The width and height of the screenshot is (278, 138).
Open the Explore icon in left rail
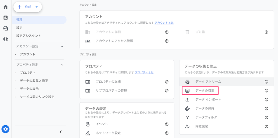pyautogui.click(x=5, y=28)
